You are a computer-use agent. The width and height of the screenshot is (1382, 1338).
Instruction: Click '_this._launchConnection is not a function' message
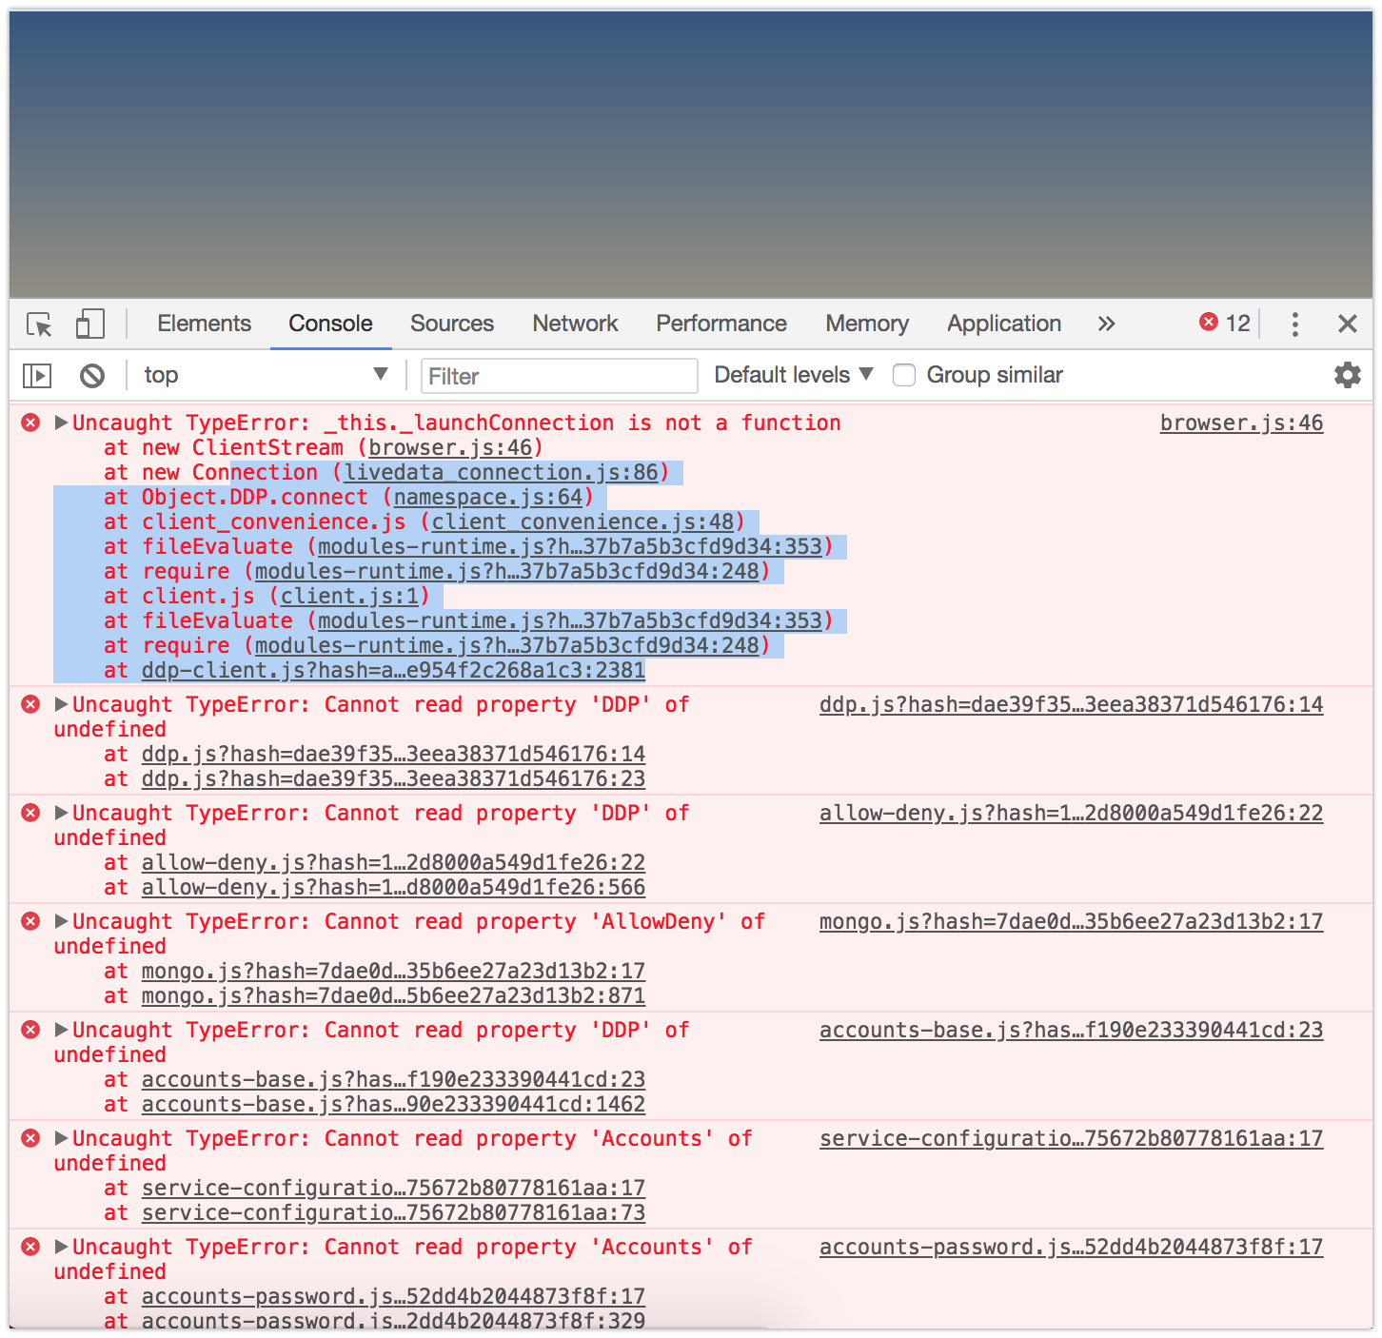(x=582, y=423)
